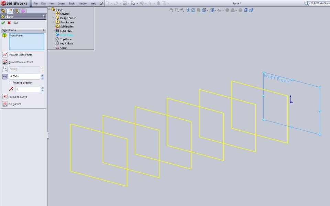Open the File menu
The height and width of the screenshot is (206, 330).
(35, 3)
